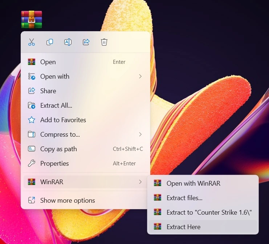Select the WinRAR archive file on desktop
Image resolution: width=269 pixels, height=244 pixels.
pos(31,19)
